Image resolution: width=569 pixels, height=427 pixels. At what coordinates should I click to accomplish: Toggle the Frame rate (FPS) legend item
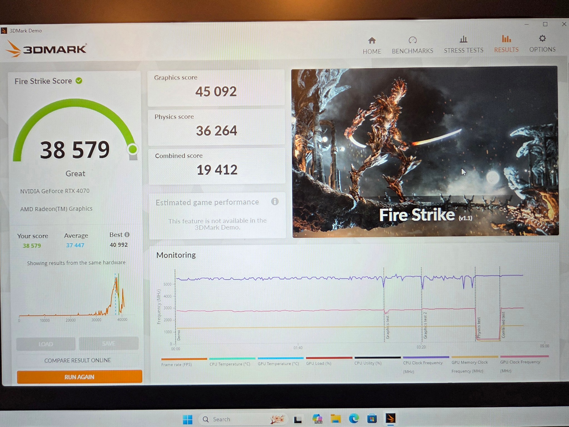(x=184, y=362)
